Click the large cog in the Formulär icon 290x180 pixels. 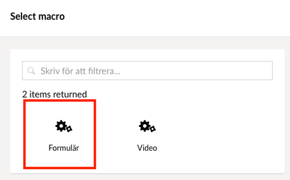coord(61,126)
